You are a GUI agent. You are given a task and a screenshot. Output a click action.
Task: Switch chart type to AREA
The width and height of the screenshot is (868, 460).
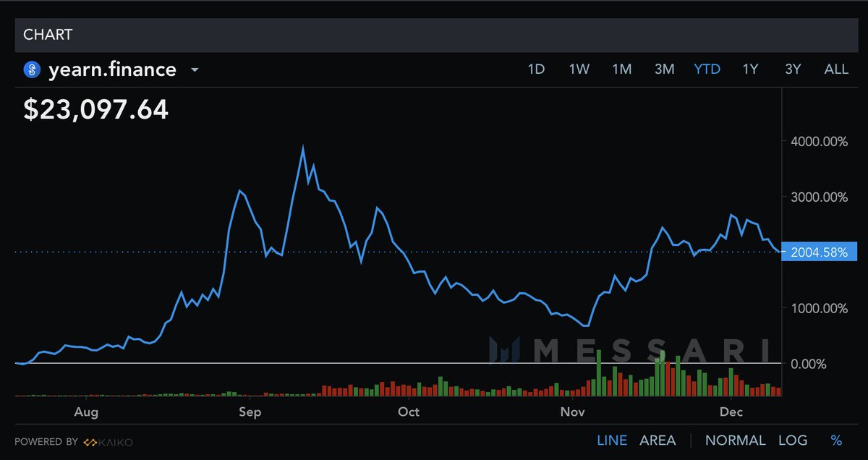pyautogui.click(x=657, y=440)
